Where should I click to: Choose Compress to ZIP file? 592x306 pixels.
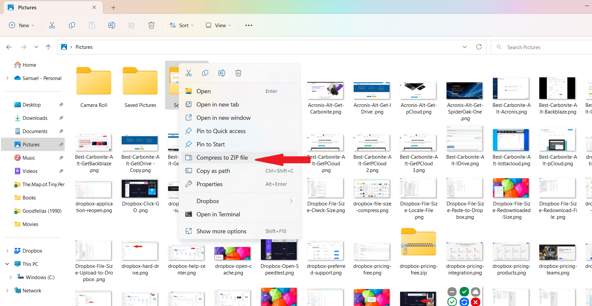(x=222, y=157)
